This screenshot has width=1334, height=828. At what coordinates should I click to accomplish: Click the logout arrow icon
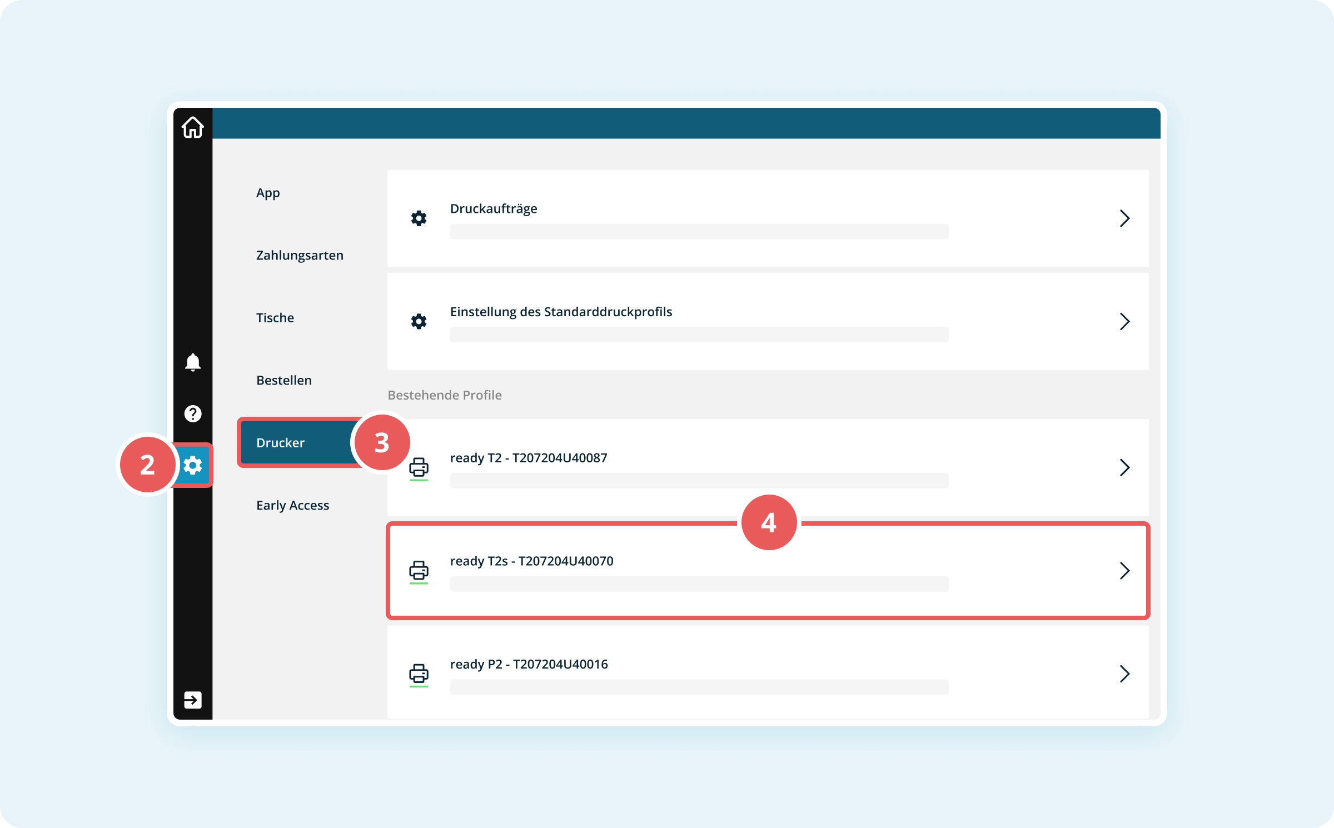[192, 700]
